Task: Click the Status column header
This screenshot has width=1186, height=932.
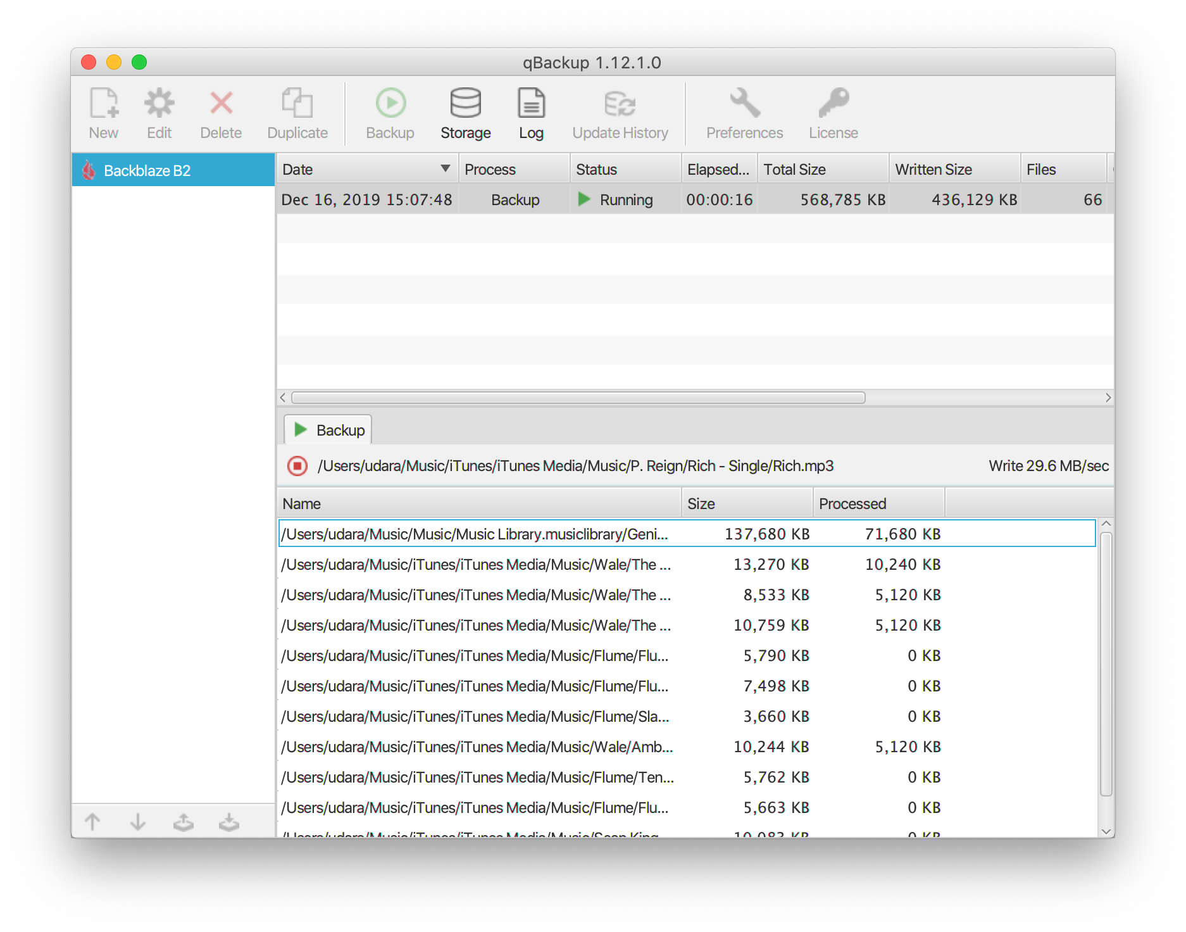Action: tap(626, 169)
